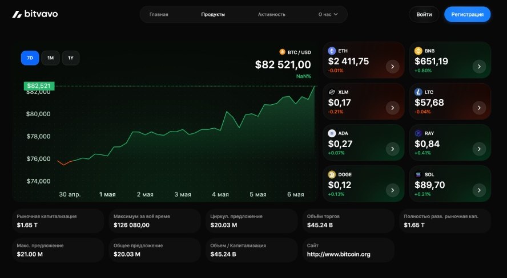Screen dimensions: 507x278
Task: Click the Регистрация sign-up button
Action: coord(467,14)
